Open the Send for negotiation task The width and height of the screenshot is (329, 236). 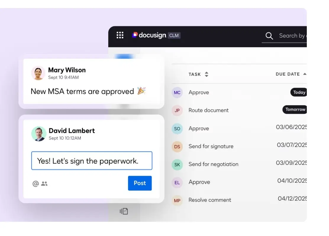[x=213, y=164]
